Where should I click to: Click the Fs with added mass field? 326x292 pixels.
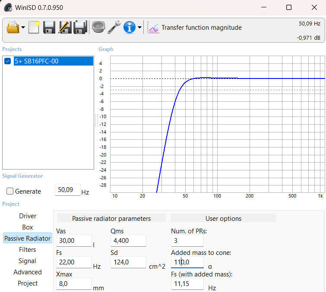(x=187, y=284)
